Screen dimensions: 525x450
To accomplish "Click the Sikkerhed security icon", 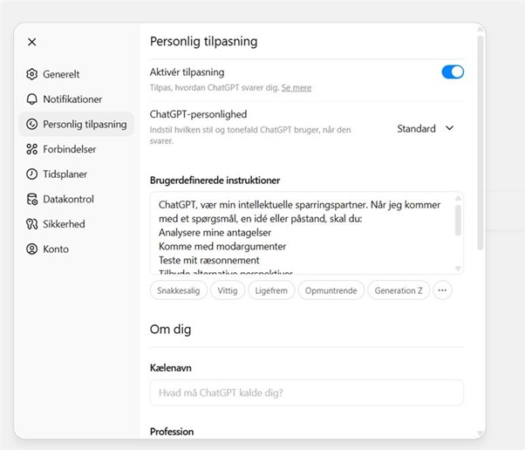I will pos(32,224).
